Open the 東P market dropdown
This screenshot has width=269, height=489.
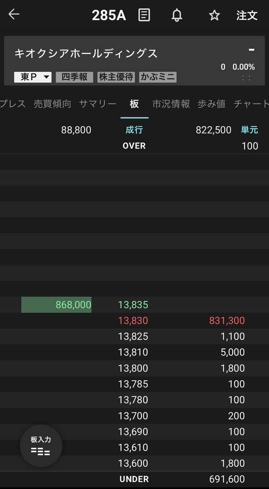tap(33, 77)
